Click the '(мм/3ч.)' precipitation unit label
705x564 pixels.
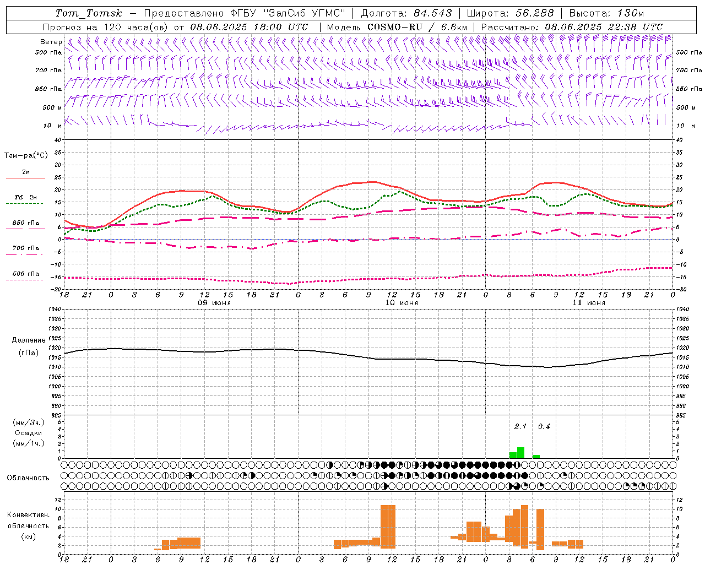(29, 422)
